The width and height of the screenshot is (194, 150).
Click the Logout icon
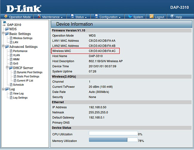152,17
